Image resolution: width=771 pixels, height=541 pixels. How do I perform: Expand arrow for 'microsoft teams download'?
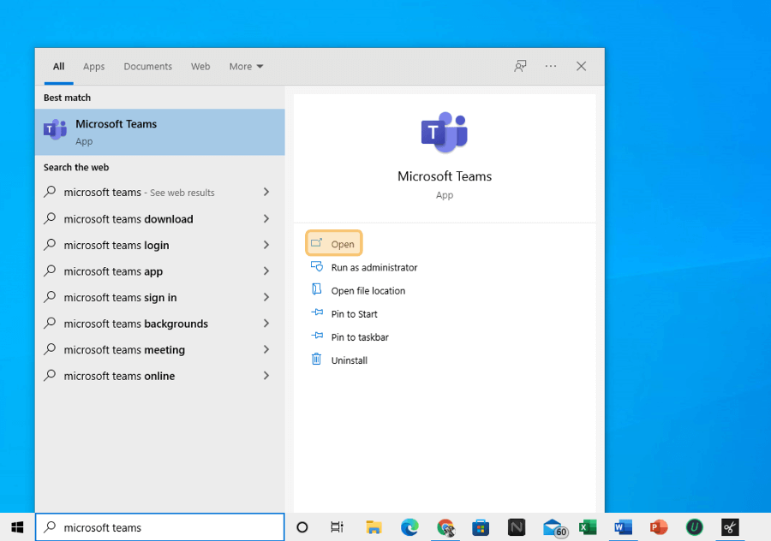point(266,218)
